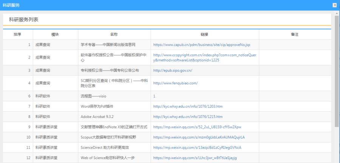Close the 科研服务 dialog window
340x163 pixels.
coord(334,5)
